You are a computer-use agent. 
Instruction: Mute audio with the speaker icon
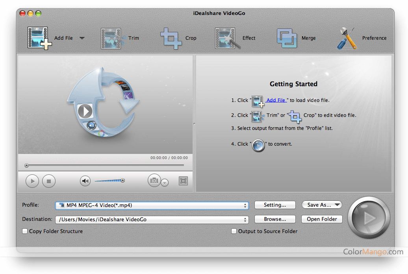[x=85, y=181]
